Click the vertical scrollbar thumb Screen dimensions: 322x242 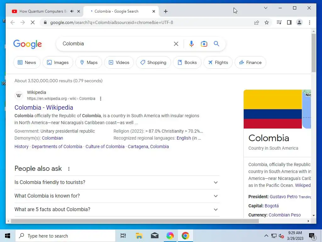314,53
